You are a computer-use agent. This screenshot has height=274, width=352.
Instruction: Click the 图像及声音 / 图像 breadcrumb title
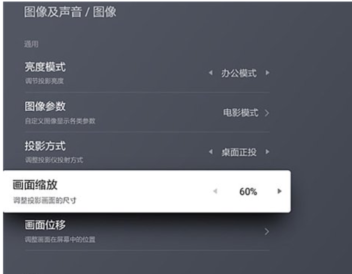pyautogui.click(x=70, y=12)
